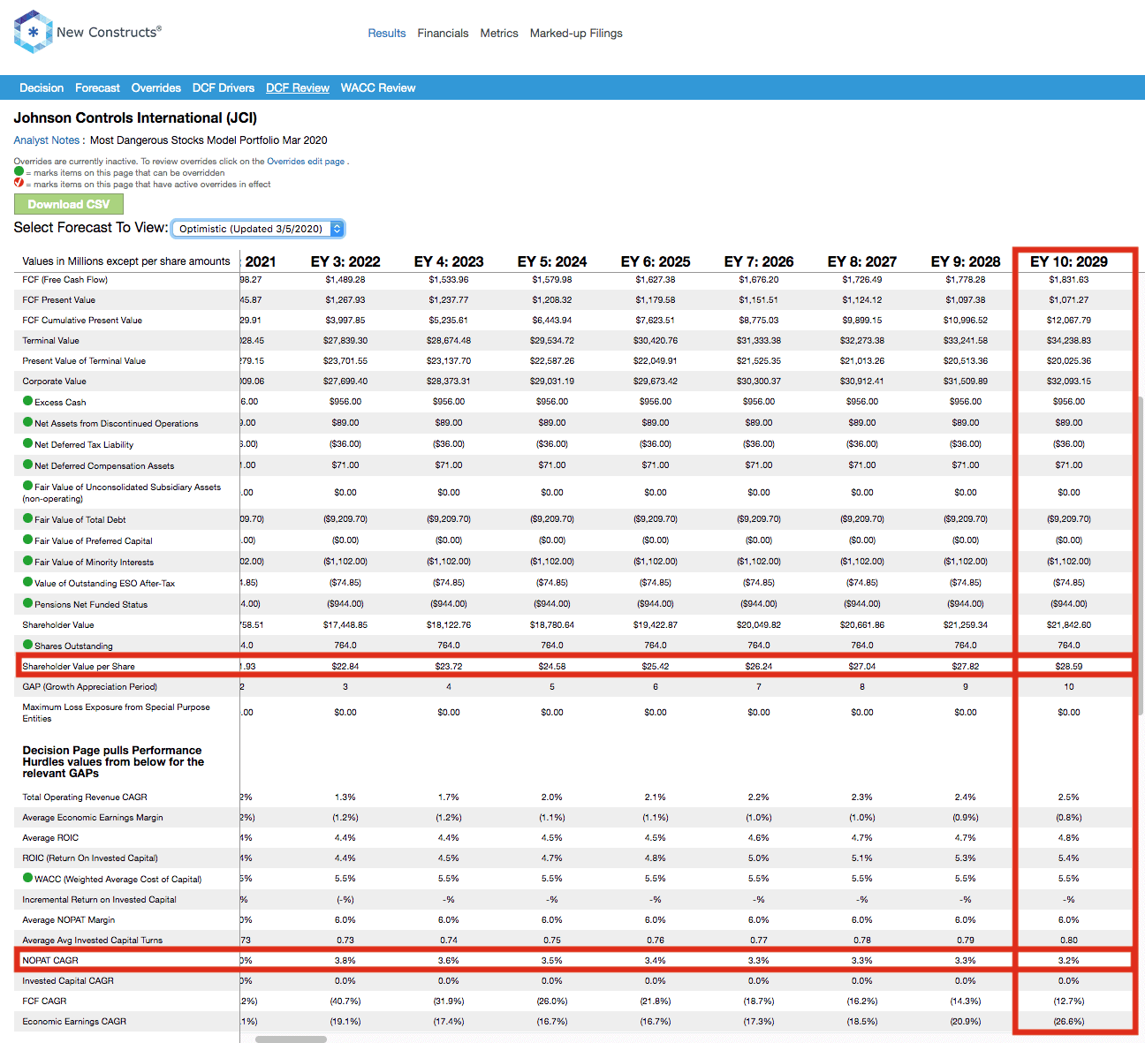Viewport: 1145px width, 1043px height.
Task: Click Johnson Controls International (JCI) heading
Action: point(135,117)
